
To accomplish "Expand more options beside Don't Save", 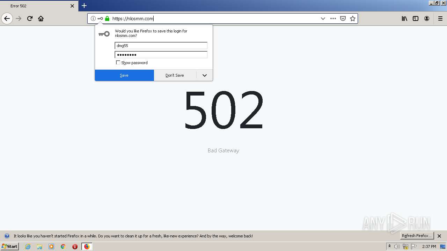I will (x=205, y=75).
